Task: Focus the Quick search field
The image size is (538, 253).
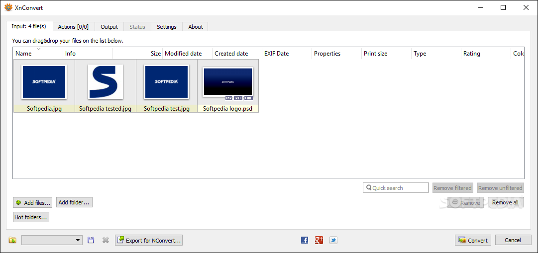Action: pyautogui.click(x=396, y=188)
